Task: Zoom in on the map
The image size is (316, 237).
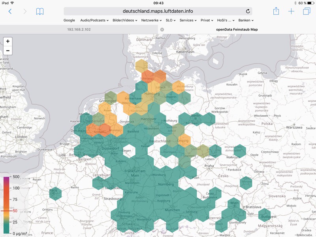Action: 8,41
